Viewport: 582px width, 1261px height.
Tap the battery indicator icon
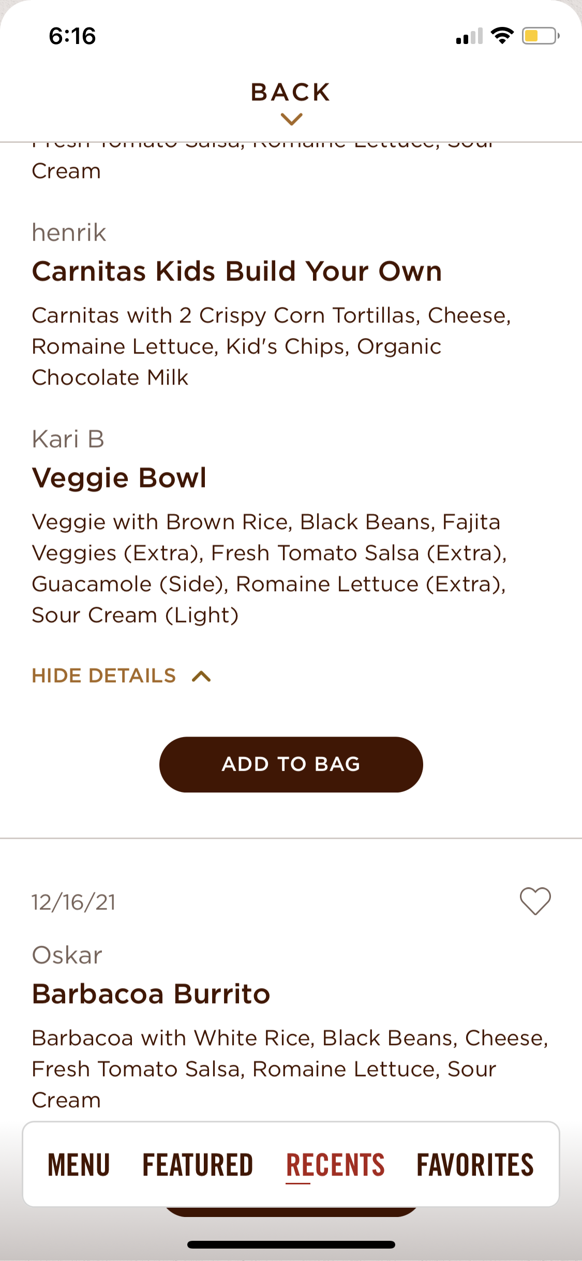(540, 36)
